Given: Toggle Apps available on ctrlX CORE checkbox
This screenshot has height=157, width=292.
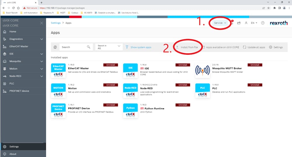Looking at the screenshot, I should [x=204, y=47].
